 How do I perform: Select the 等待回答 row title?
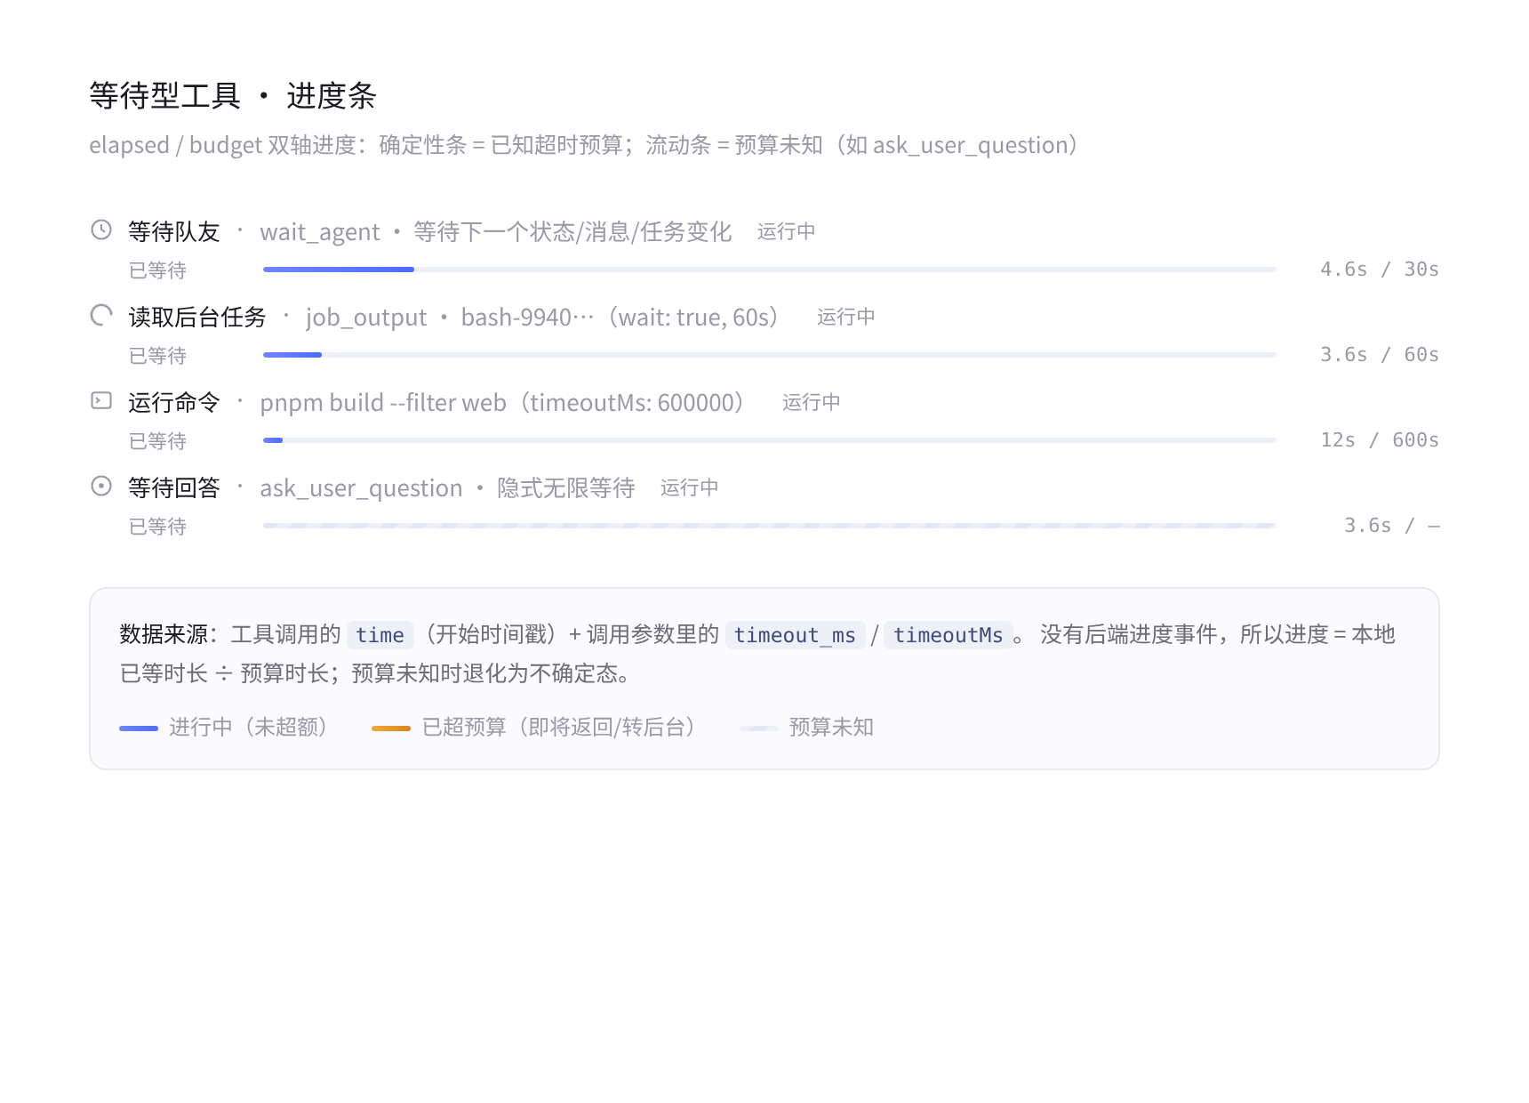pyautogui.click(x=174, y=488)
